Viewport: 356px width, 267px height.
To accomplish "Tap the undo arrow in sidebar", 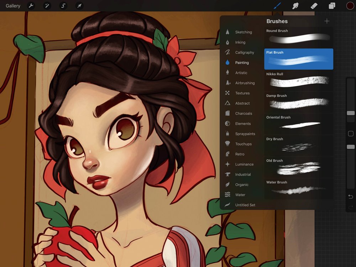I will coord(351,197).
